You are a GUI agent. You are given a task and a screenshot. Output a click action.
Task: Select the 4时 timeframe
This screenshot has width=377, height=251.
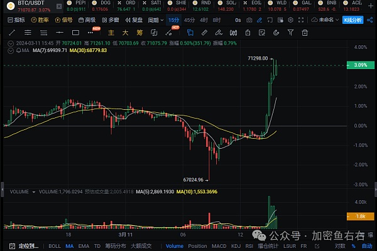pos(204,20)
